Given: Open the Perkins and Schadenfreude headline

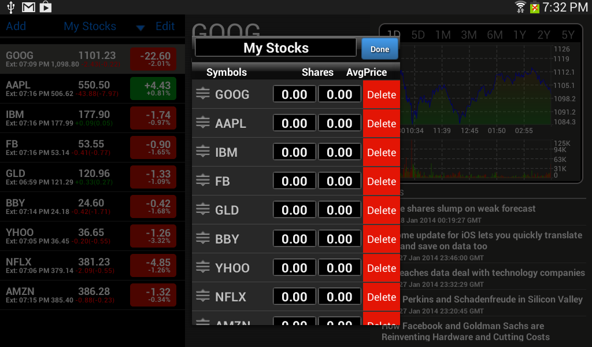Looking at the screenshot, I should click(493, 300).
